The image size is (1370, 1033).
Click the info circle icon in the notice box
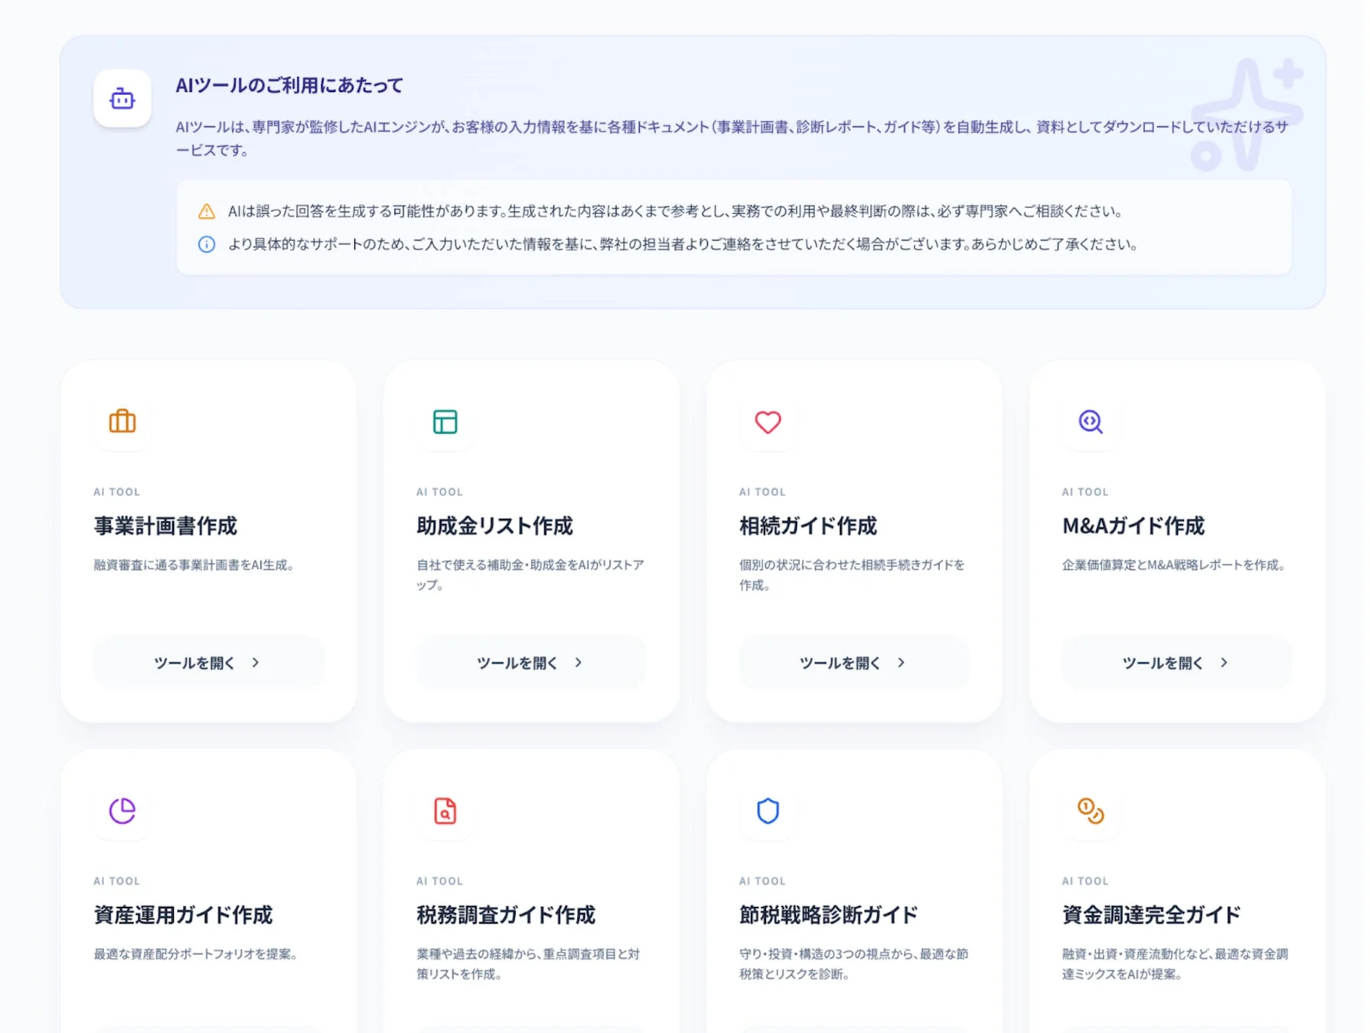[207, 245]
